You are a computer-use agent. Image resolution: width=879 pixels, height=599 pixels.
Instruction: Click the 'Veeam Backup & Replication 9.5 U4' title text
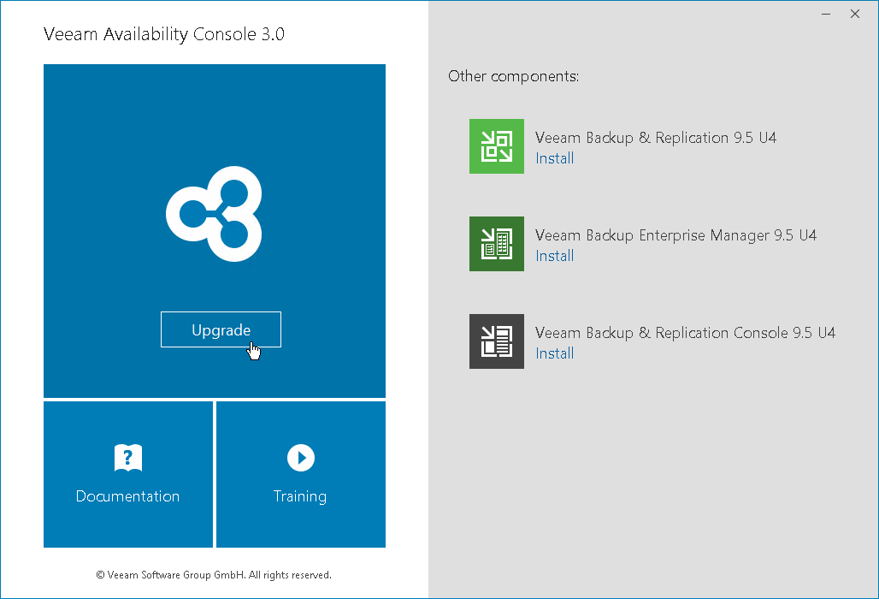point(656,138)
